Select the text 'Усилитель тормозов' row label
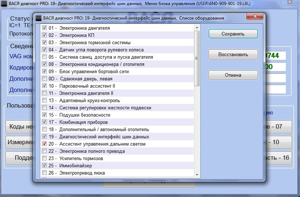 (81, 159)
